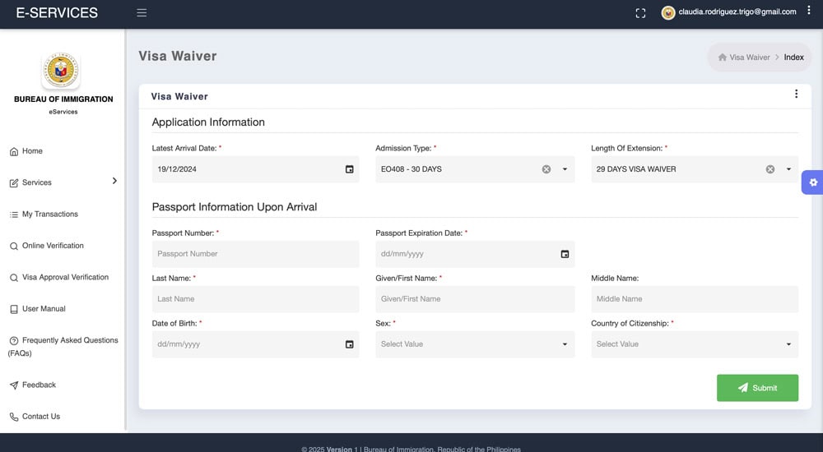The height and width of the screenshot is (452, 823).
Task: Go to My Transactions in sidebar
Action: [49, 214]
